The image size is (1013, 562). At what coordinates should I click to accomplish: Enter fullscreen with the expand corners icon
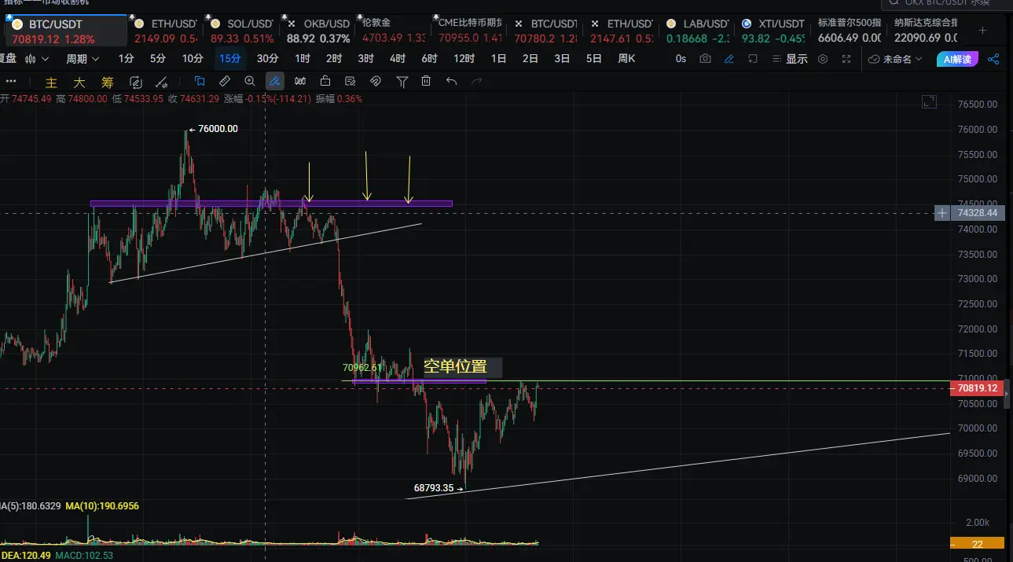point(846,59)
